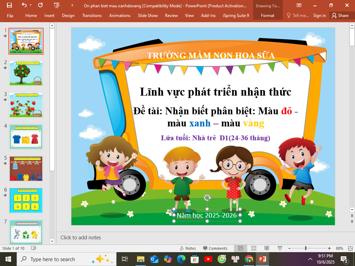This screenshot has height=266, width=355.
Task: Open Microsoft Edge from the taskbar
Action: (181, 259)
